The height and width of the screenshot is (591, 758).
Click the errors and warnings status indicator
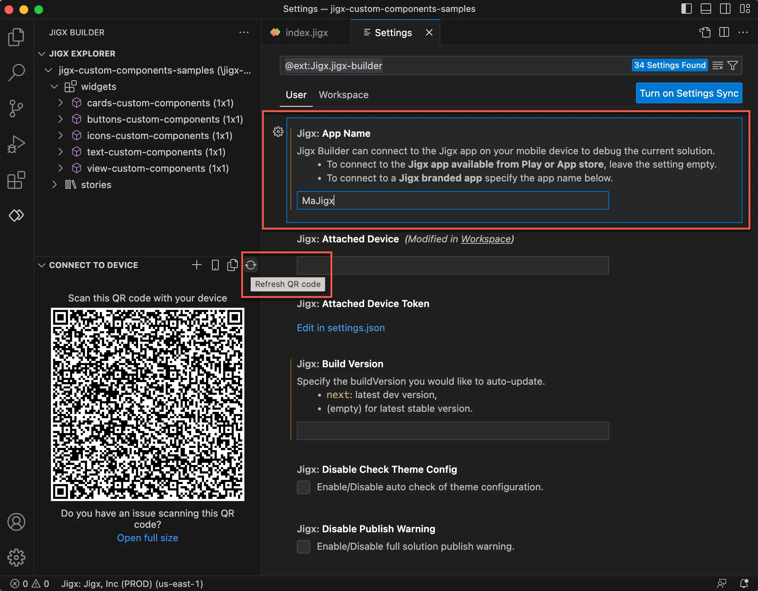30,584
